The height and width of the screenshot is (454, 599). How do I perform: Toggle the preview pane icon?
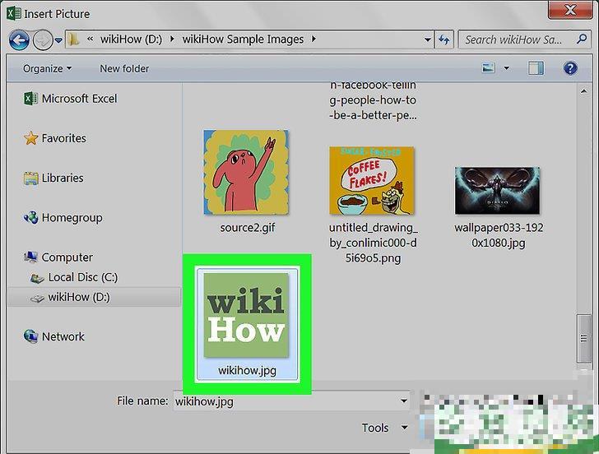pos(536,68)
